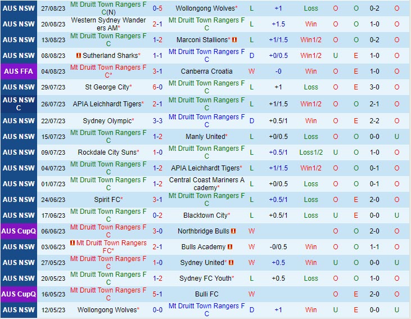Click Win1/2 result in Marconi Stallions row

click(x=311, y=40)
